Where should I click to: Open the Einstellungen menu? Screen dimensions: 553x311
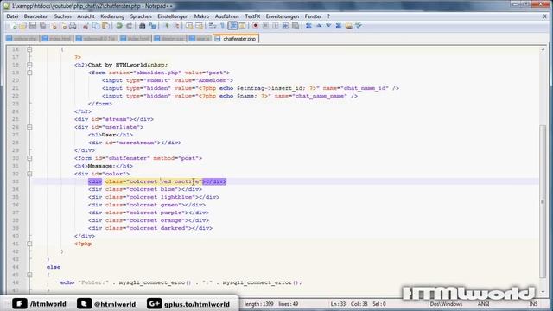pyautogui.click(x=173, y=16)
